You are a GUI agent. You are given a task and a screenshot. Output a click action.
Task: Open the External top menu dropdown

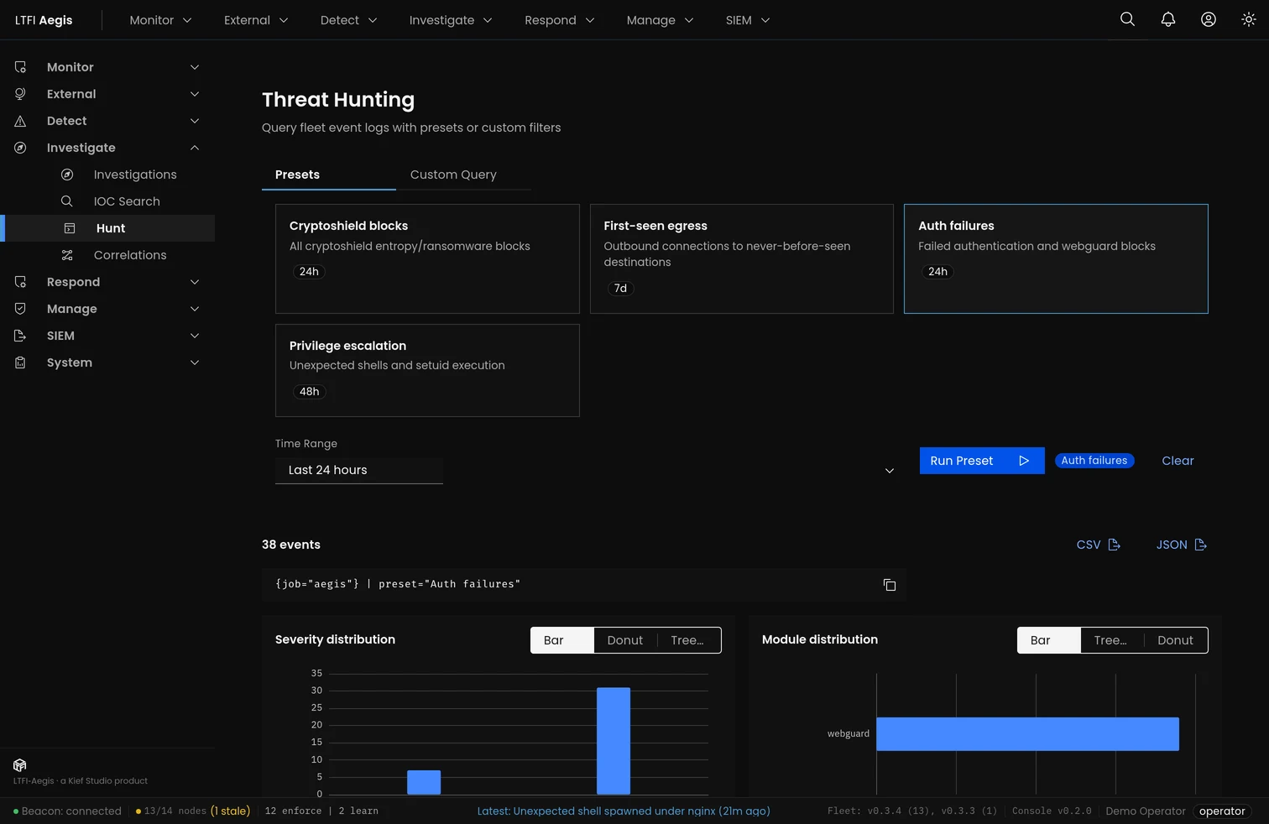(256, 20)
